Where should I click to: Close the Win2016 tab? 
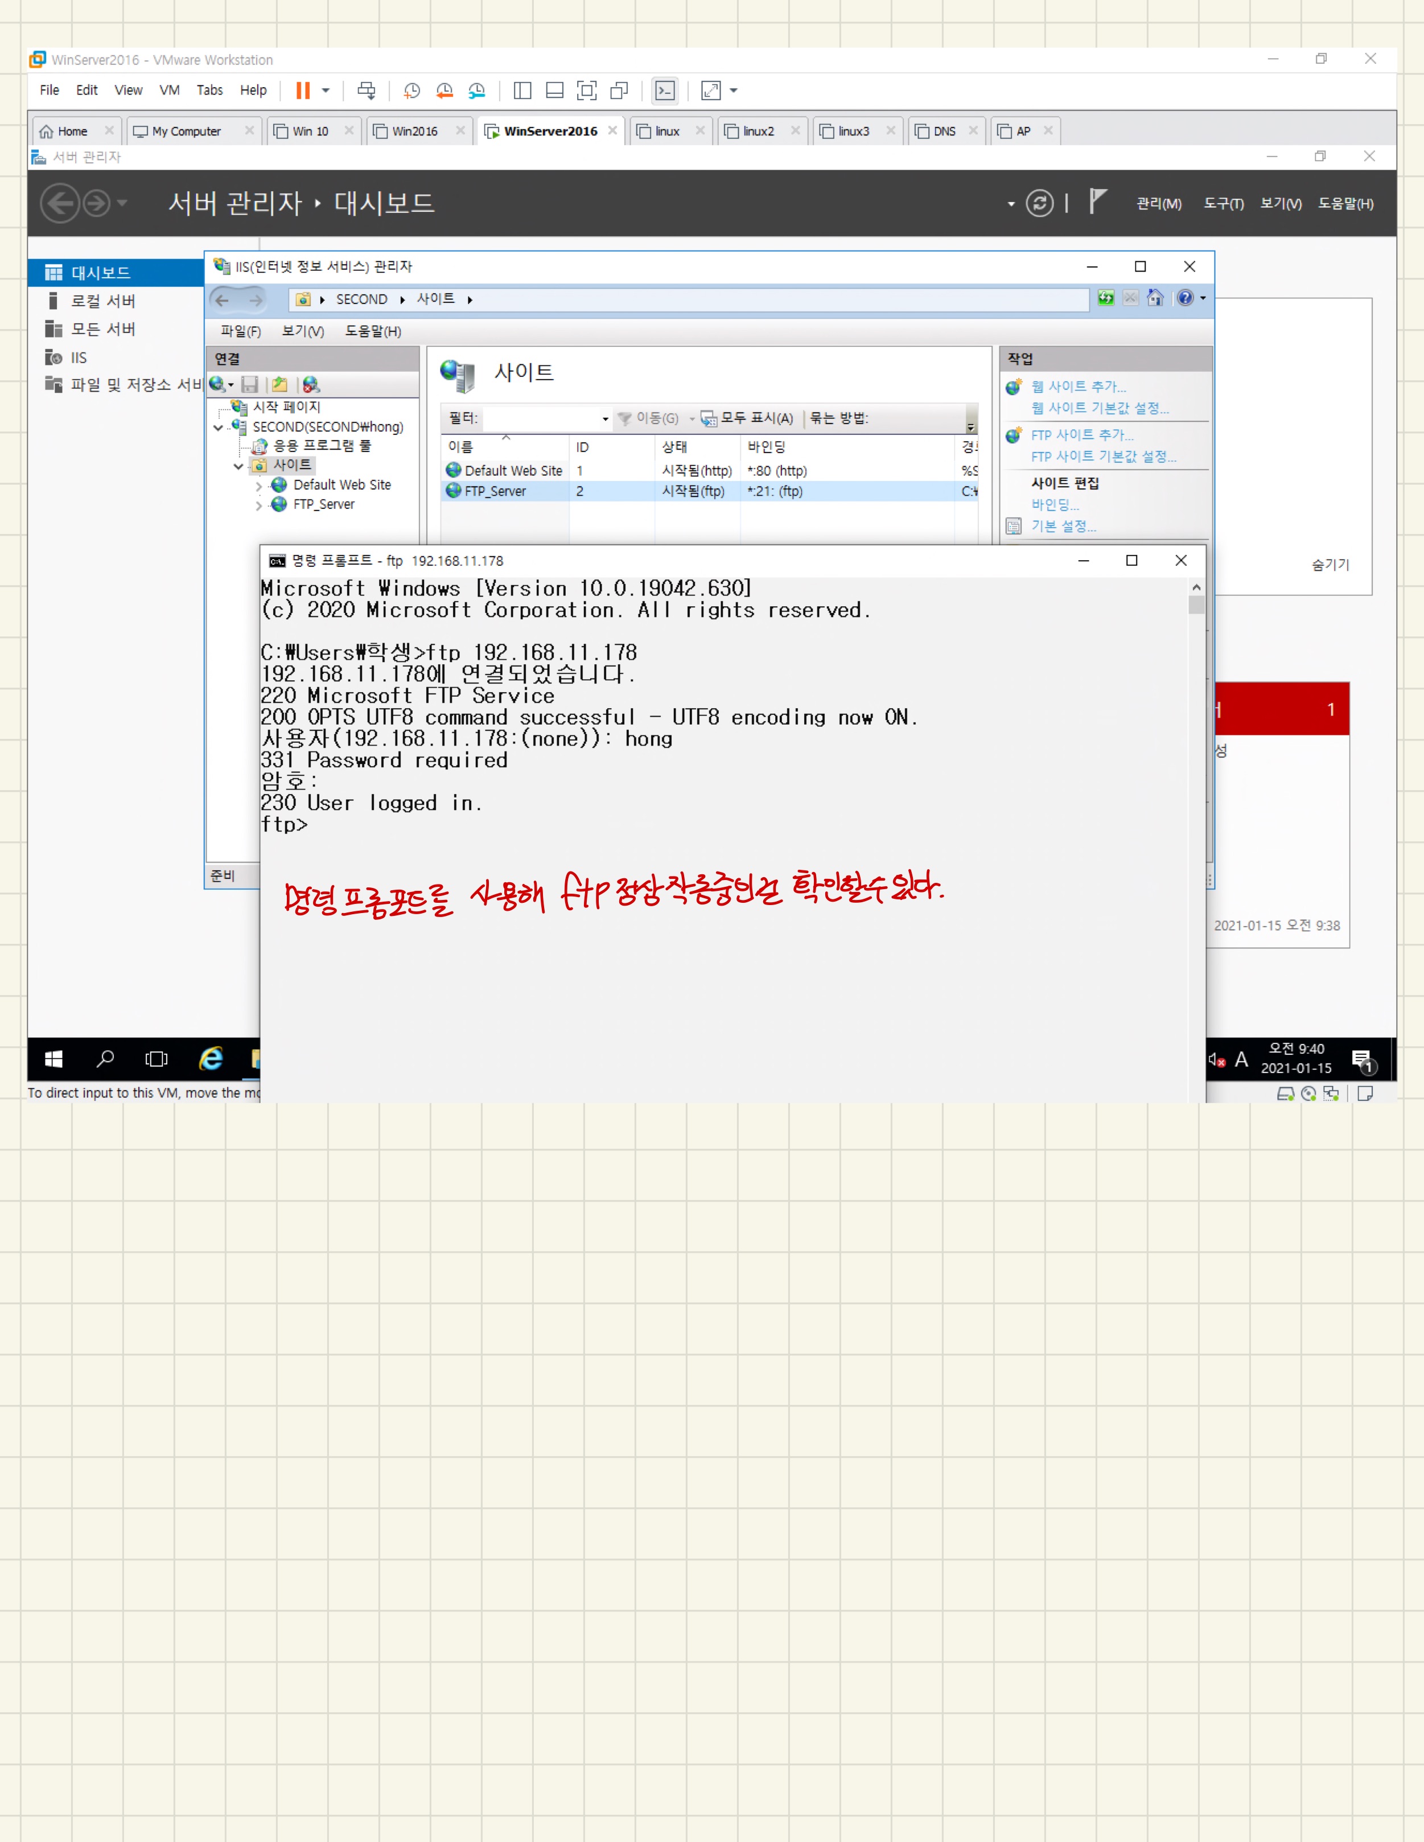[x=460, y=130]
